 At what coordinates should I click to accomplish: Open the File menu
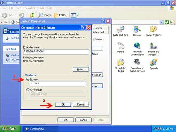pos(4,8)
